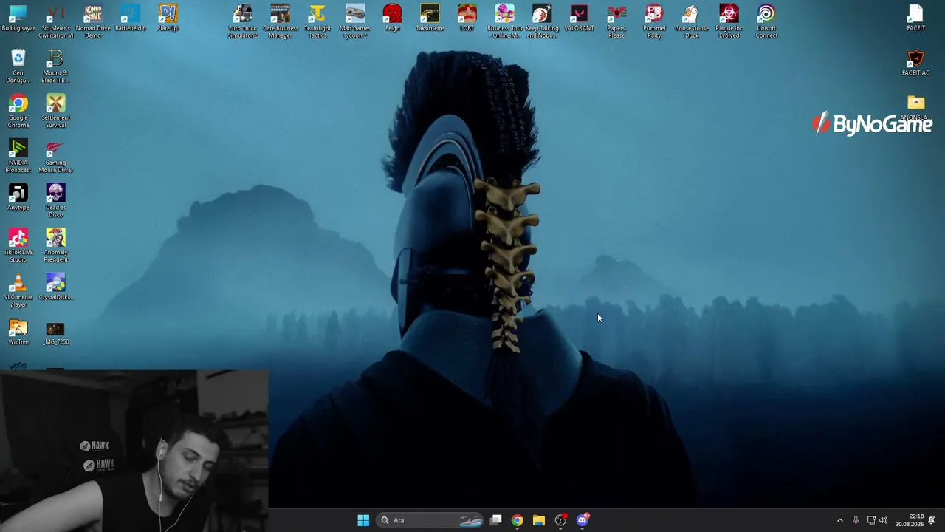This screenshot has width=945, height=532.
Task: Select the Feign game shortcut
Action: point(392,18)
